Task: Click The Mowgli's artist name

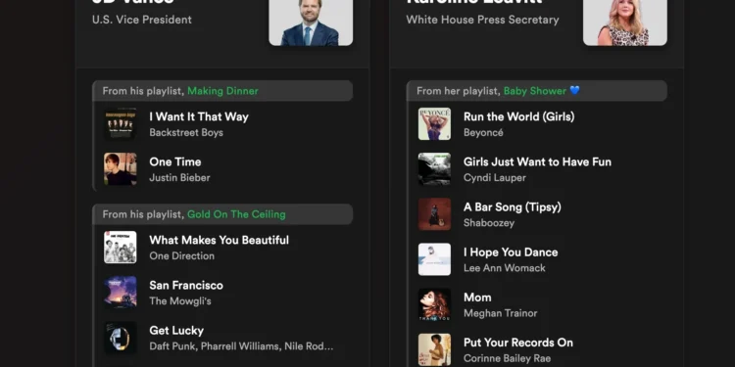Action: (180, 301)
